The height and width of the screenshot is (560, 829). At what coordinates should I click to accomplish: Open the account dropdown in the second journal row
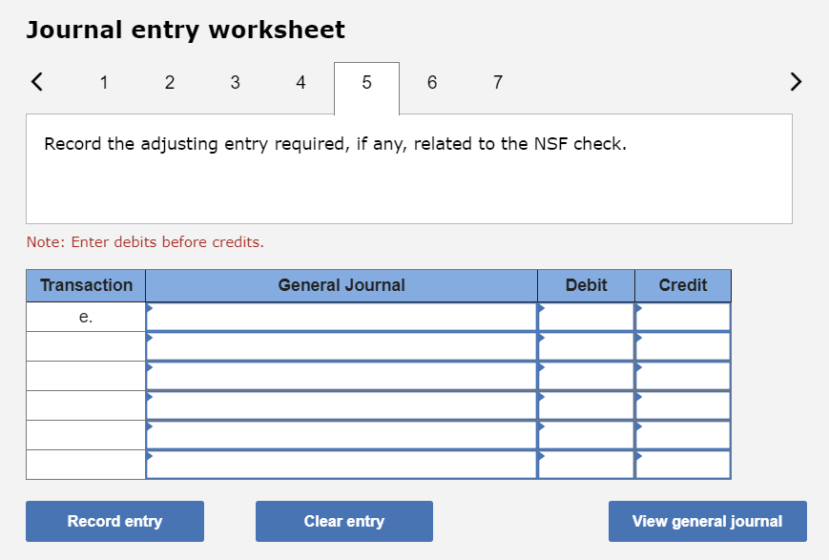[x=150, y=339]
